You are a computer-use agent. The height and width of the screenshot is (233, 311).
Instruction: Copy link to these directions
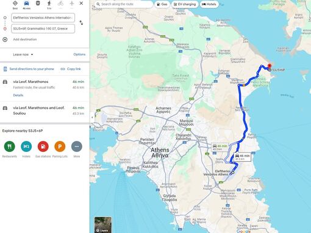pyautogui.click(x=71, y=69)
